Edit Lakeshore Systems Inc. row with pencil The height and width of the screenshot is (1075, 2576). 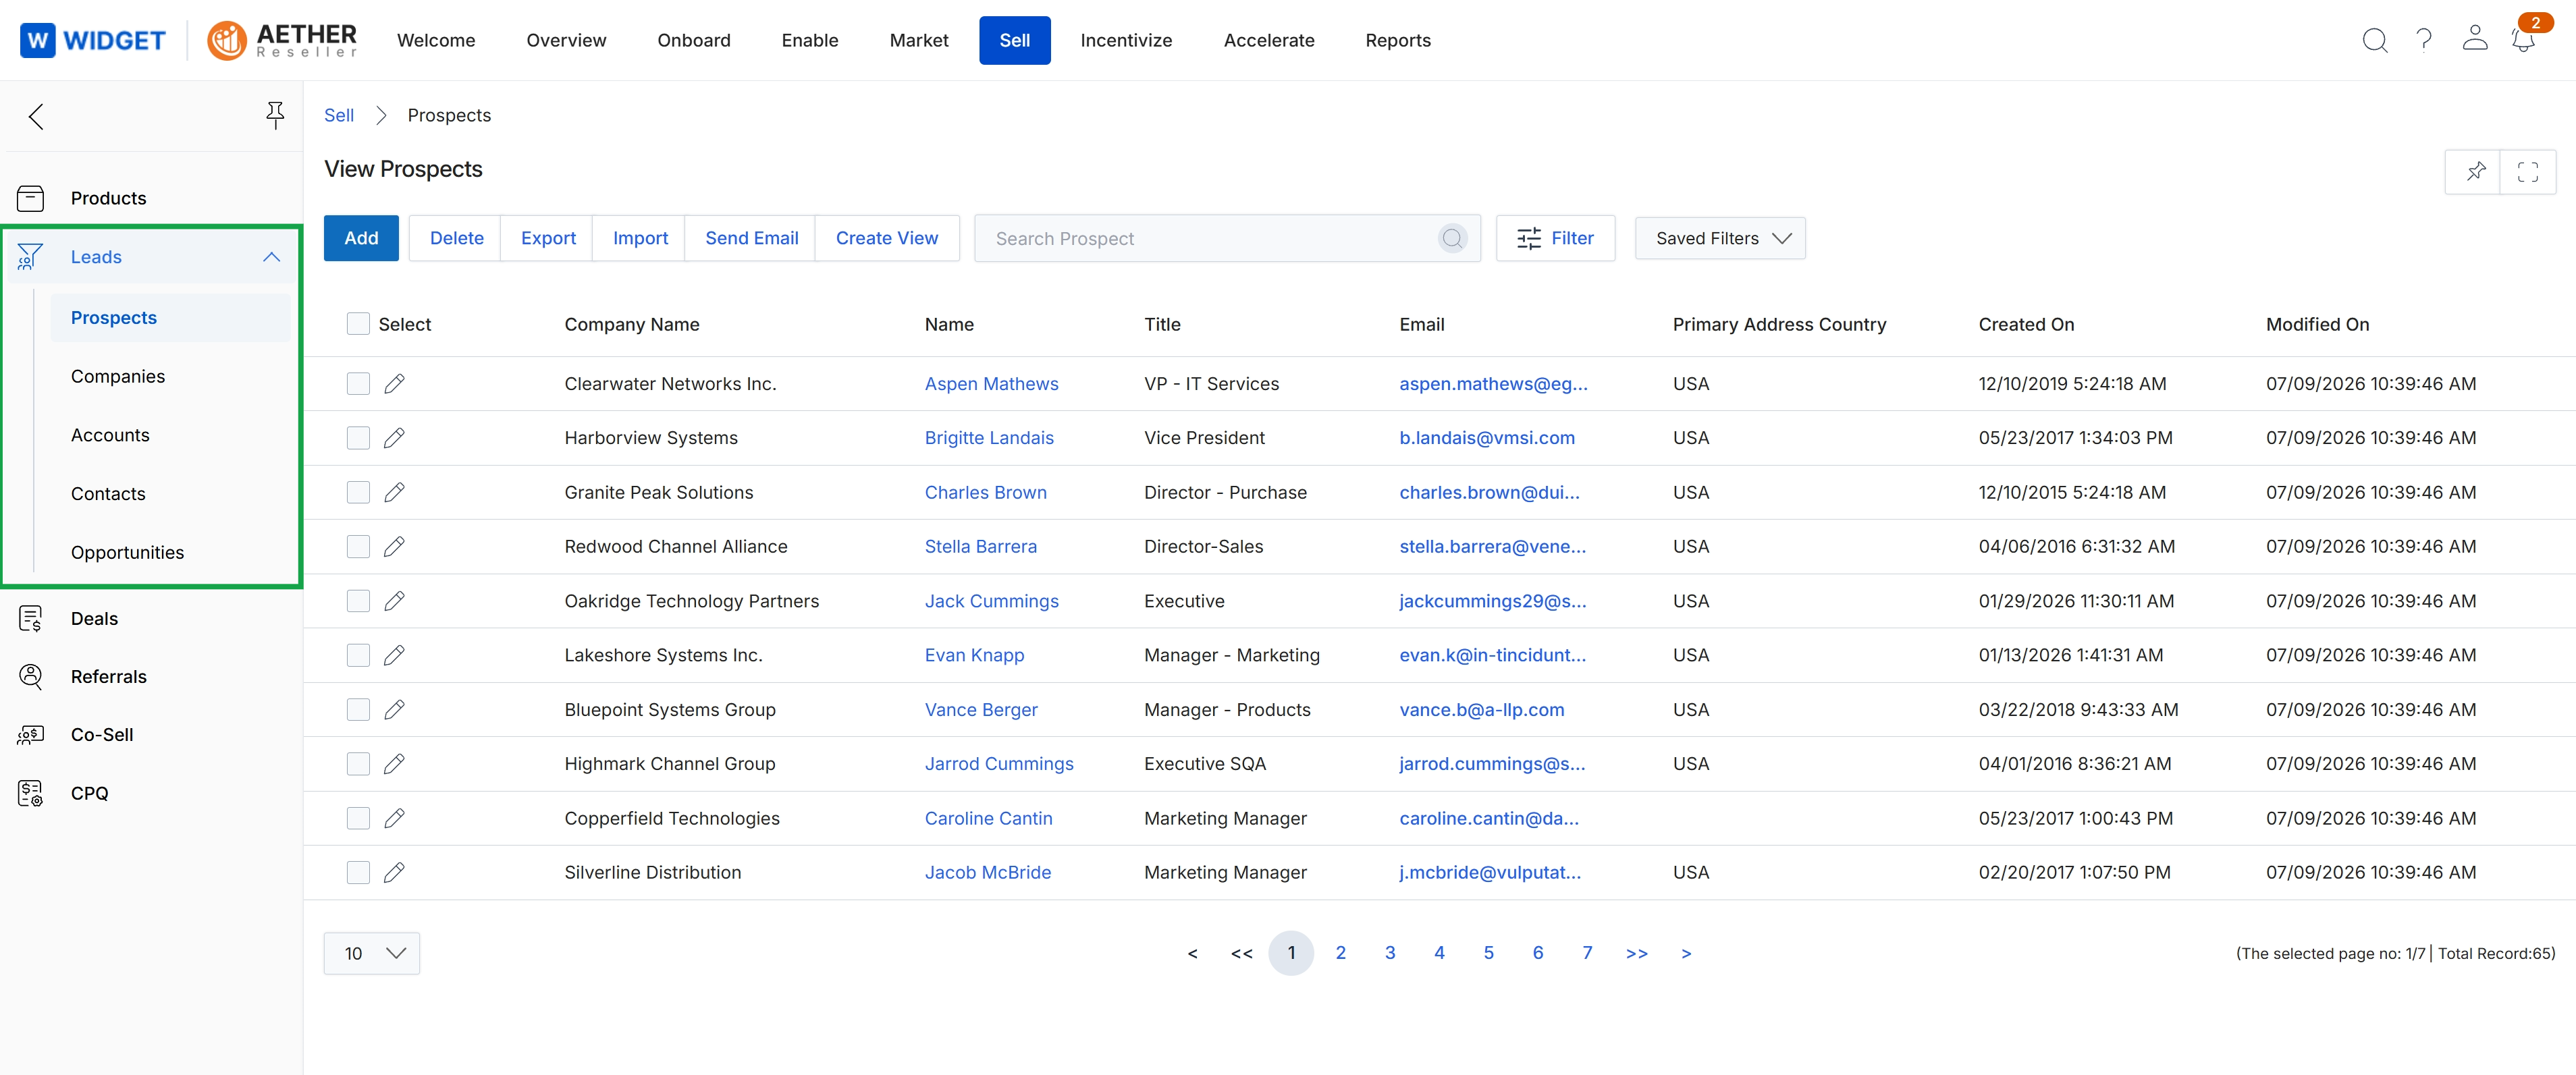(394, 655)
